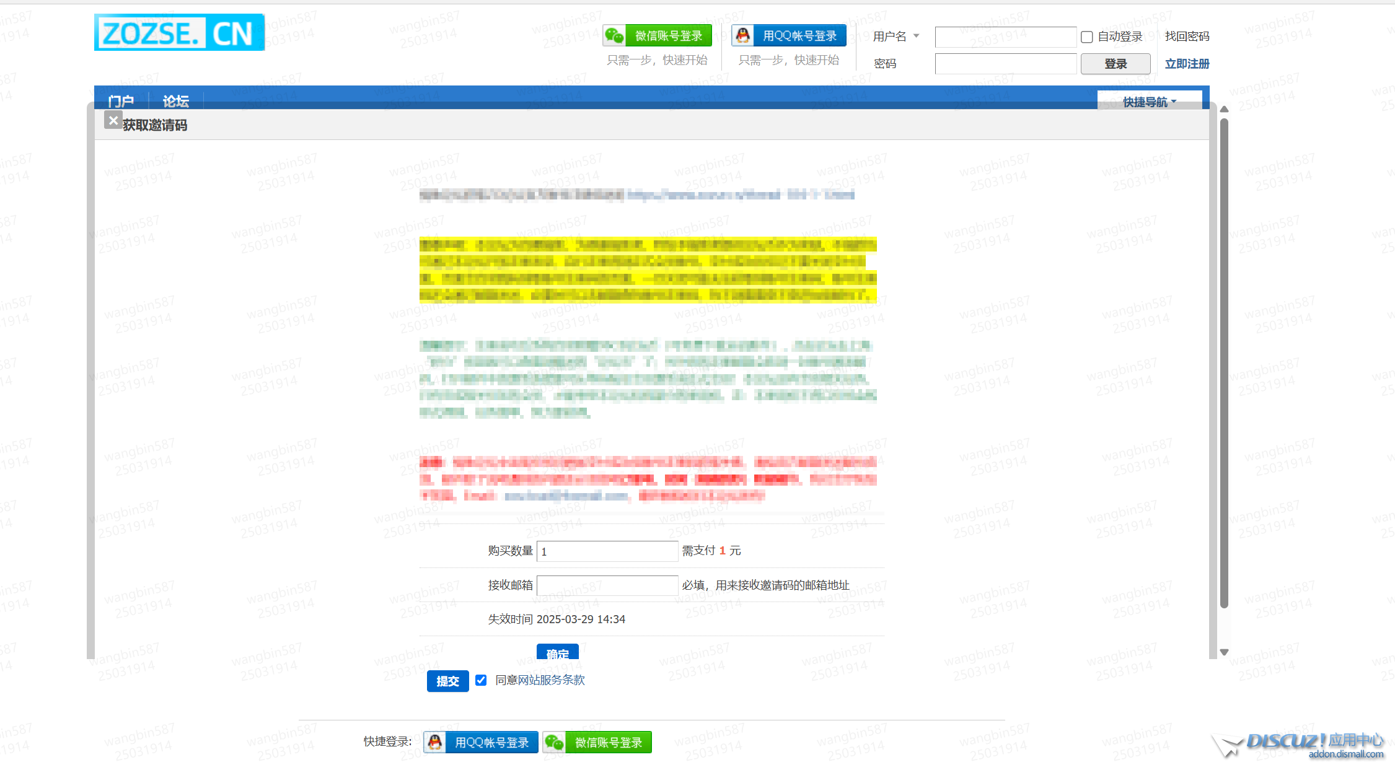The width and height of the screenshot is (1395, 770).
Task: Enable the 自动登录 checkbox
Action: [x=1086, y=37]
